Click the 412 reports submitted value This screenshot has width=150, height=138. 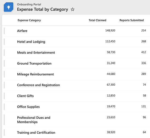[144, 52]
